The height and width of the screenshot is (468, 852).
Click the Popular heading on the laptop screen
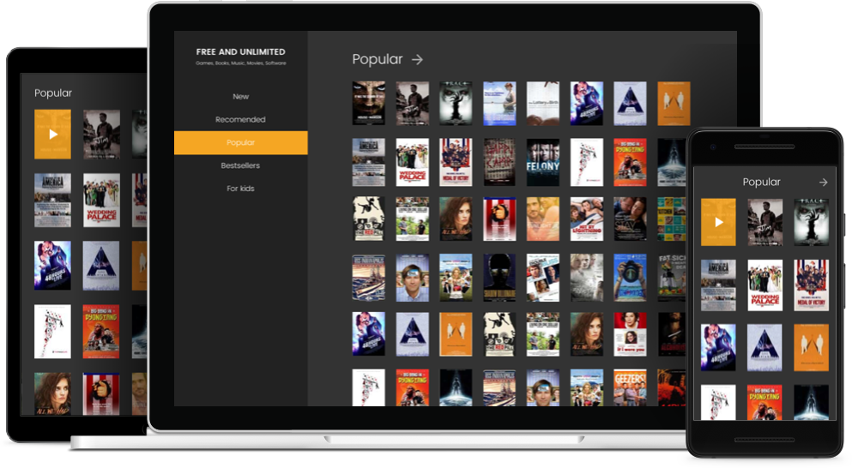377,59
